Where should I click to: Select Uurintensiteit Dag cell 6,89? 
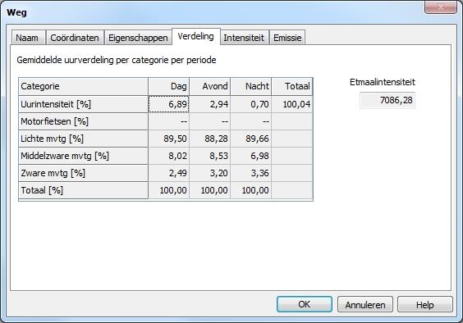169,104
